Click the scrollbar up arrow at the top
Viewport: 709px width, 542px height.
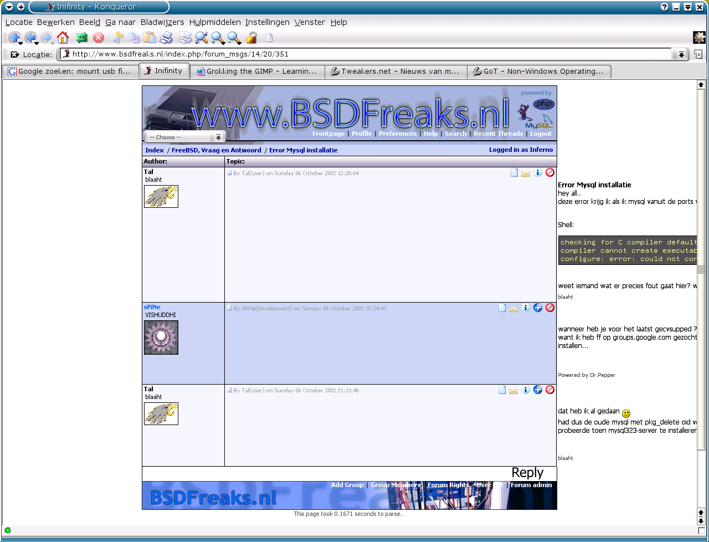701,85
